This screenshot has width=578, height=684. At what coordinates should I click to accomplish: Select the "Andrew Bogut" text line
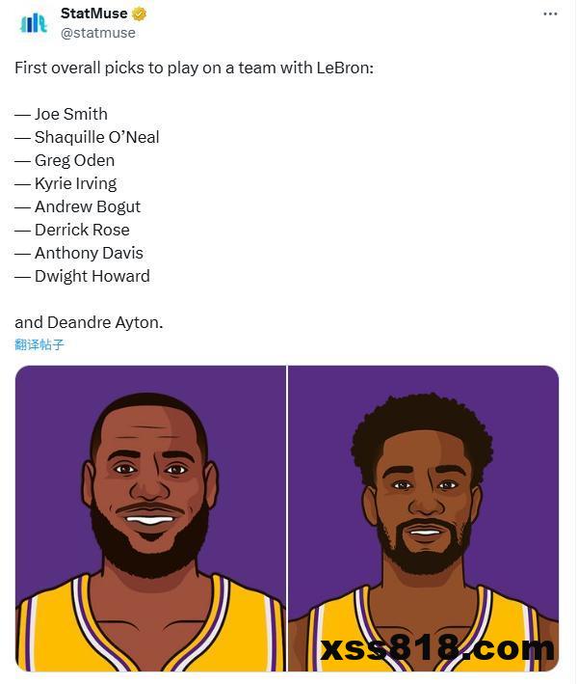pos(78,206)
